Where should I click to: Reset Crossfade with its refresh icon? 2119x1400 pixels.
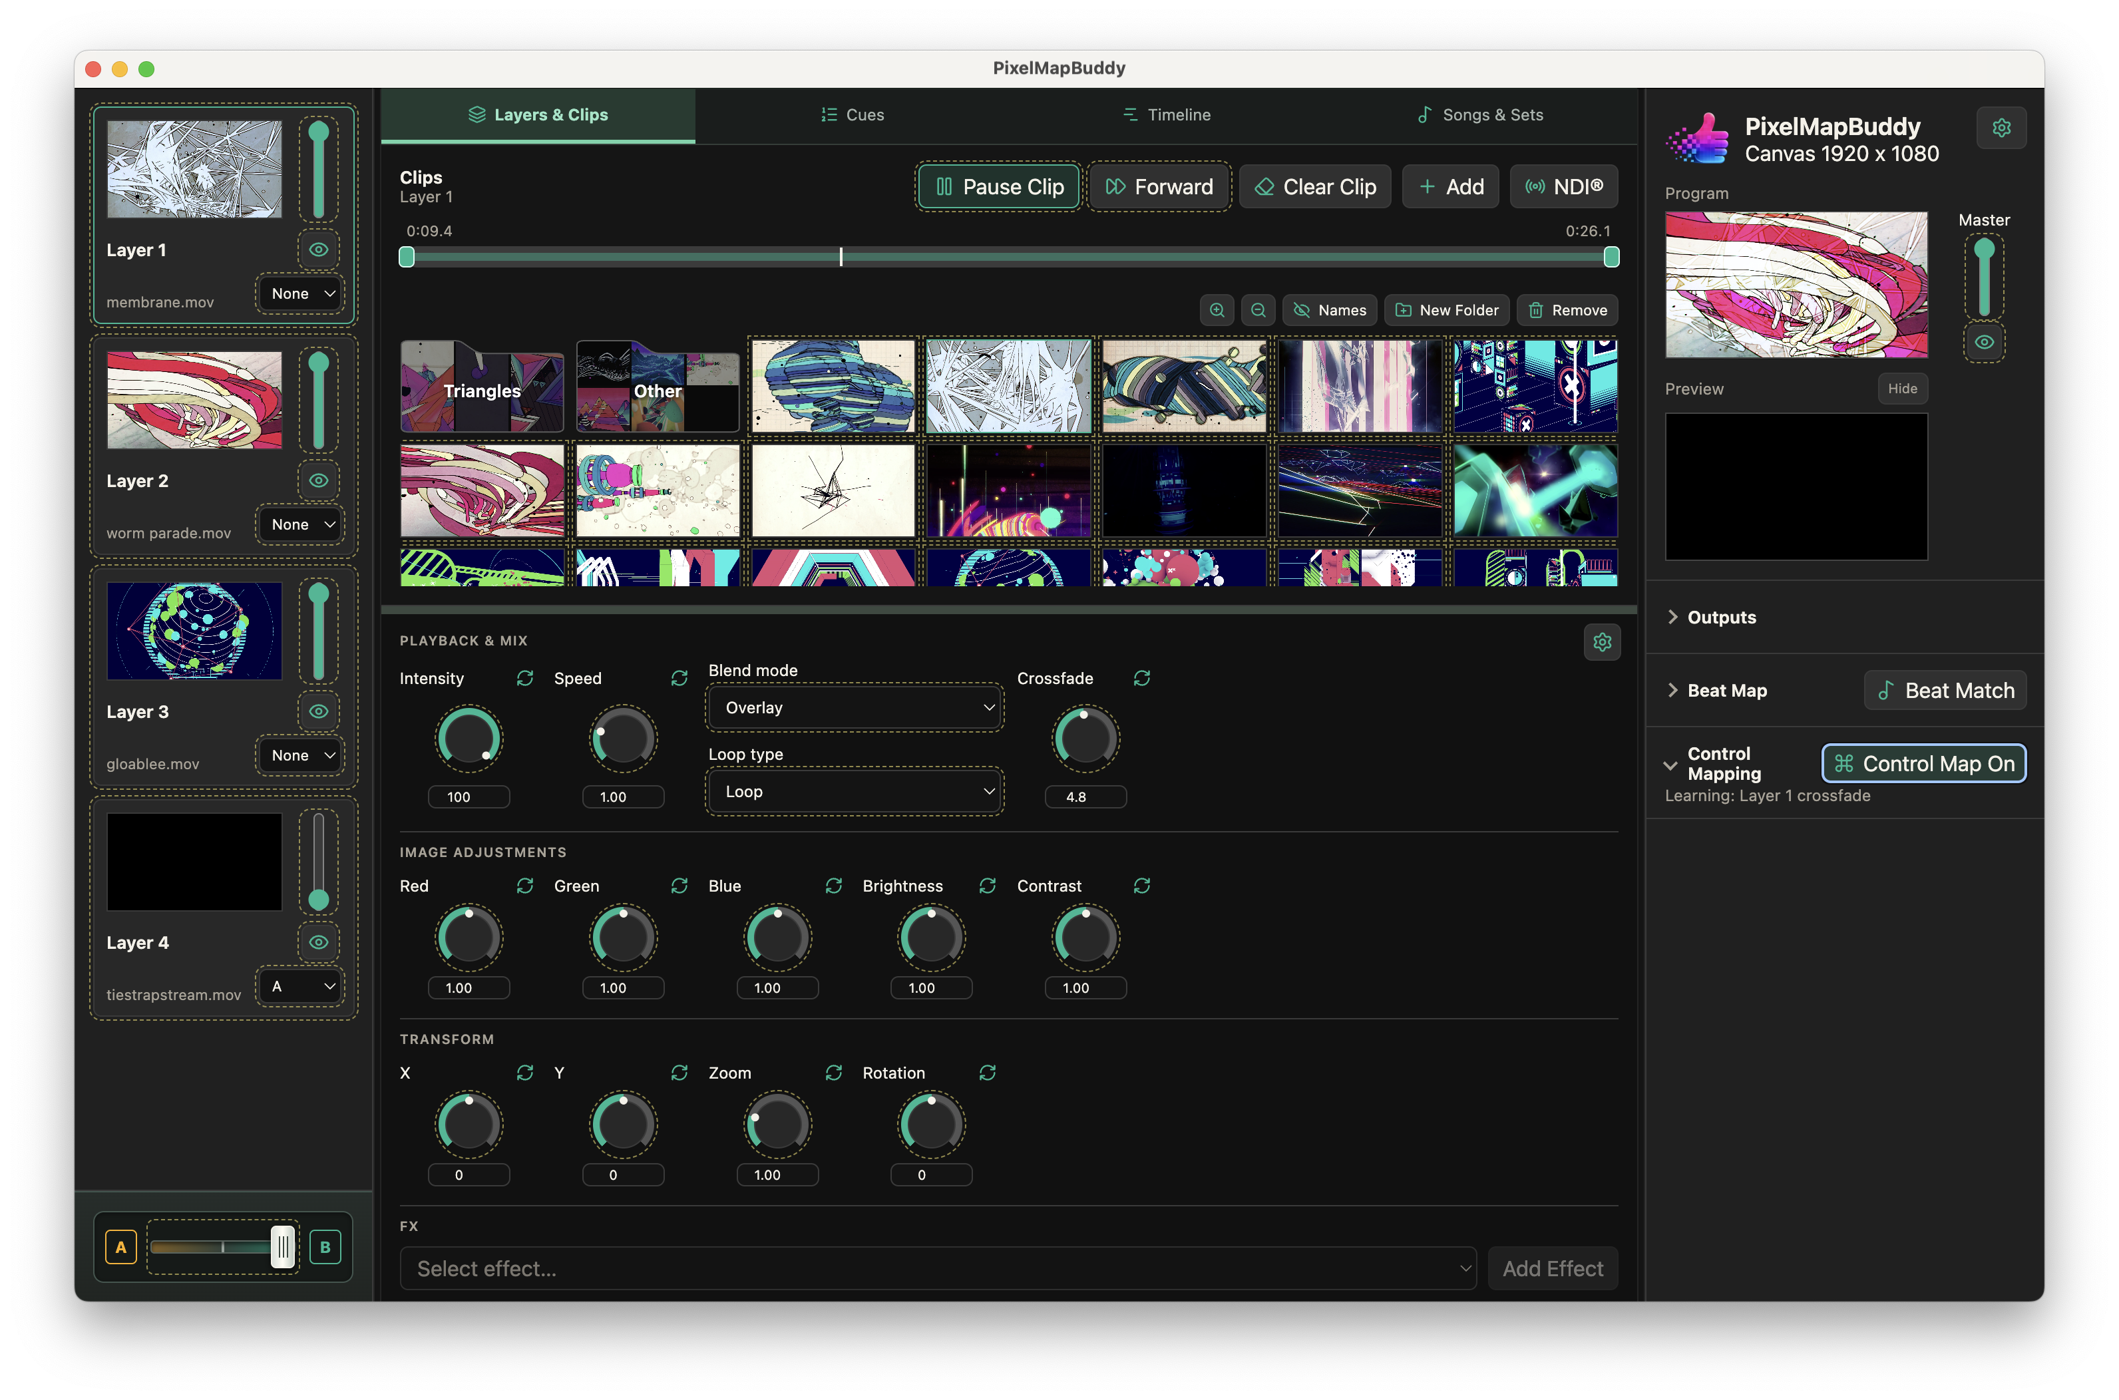coord(1141,679)
